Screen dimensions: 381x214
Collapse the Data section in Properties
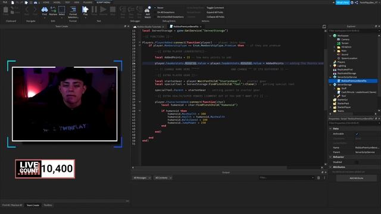click(x=330, y=128)
